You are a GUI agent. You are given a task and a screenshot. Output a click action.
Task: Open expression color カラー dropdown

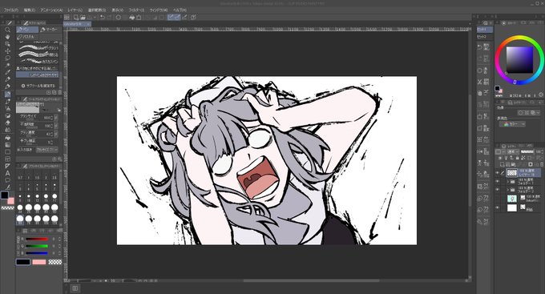[x=512, y=124]
